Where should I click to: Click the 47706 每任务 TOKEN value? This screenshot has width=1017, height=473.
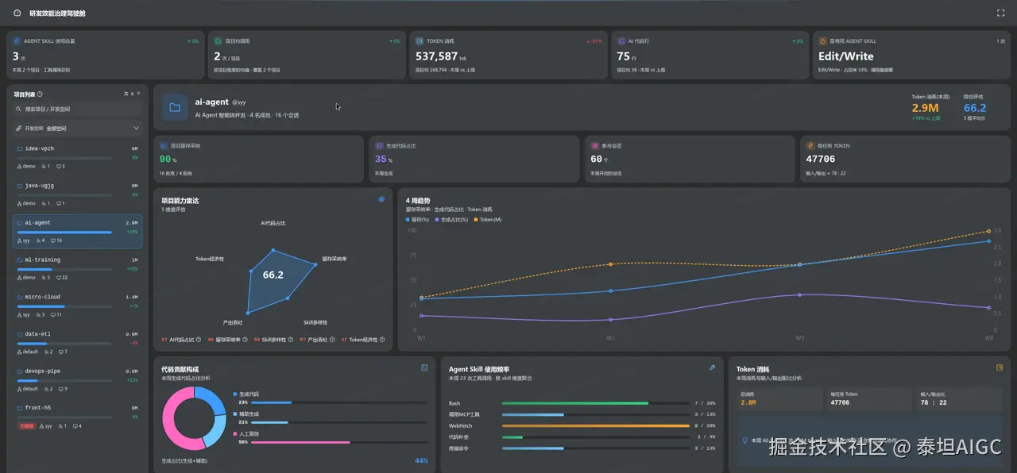pyautogui.click(x=821, y=159)
